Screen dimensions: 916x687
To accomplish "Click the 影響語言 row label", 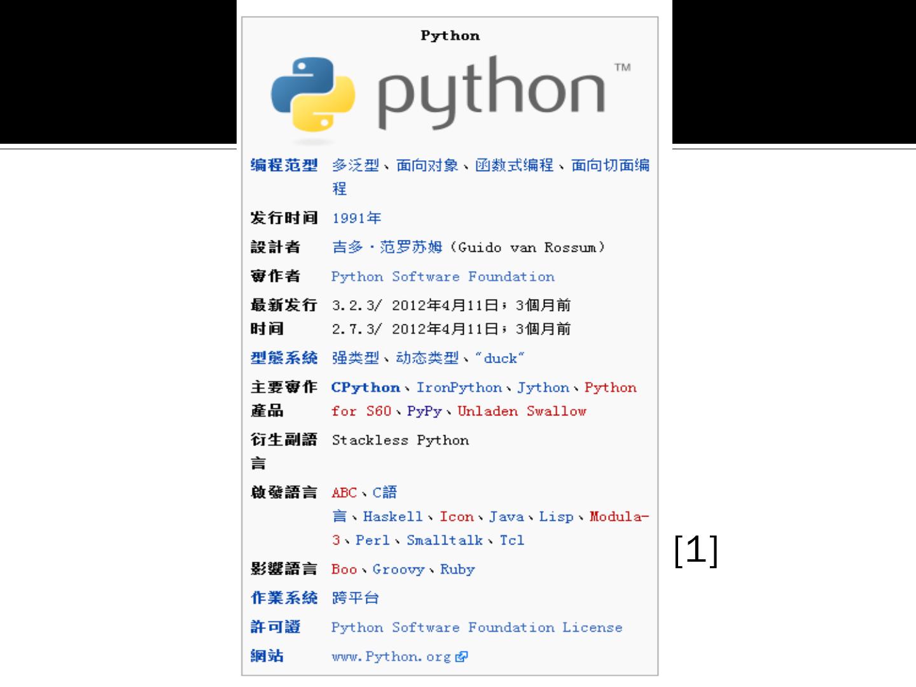I will pos(284,569).
